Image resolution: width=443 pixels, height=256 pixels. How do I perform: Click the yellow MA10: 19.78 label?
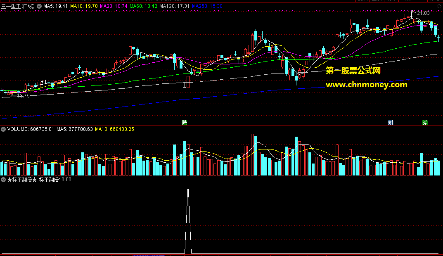pyautogui.click(x=84, y=6)
